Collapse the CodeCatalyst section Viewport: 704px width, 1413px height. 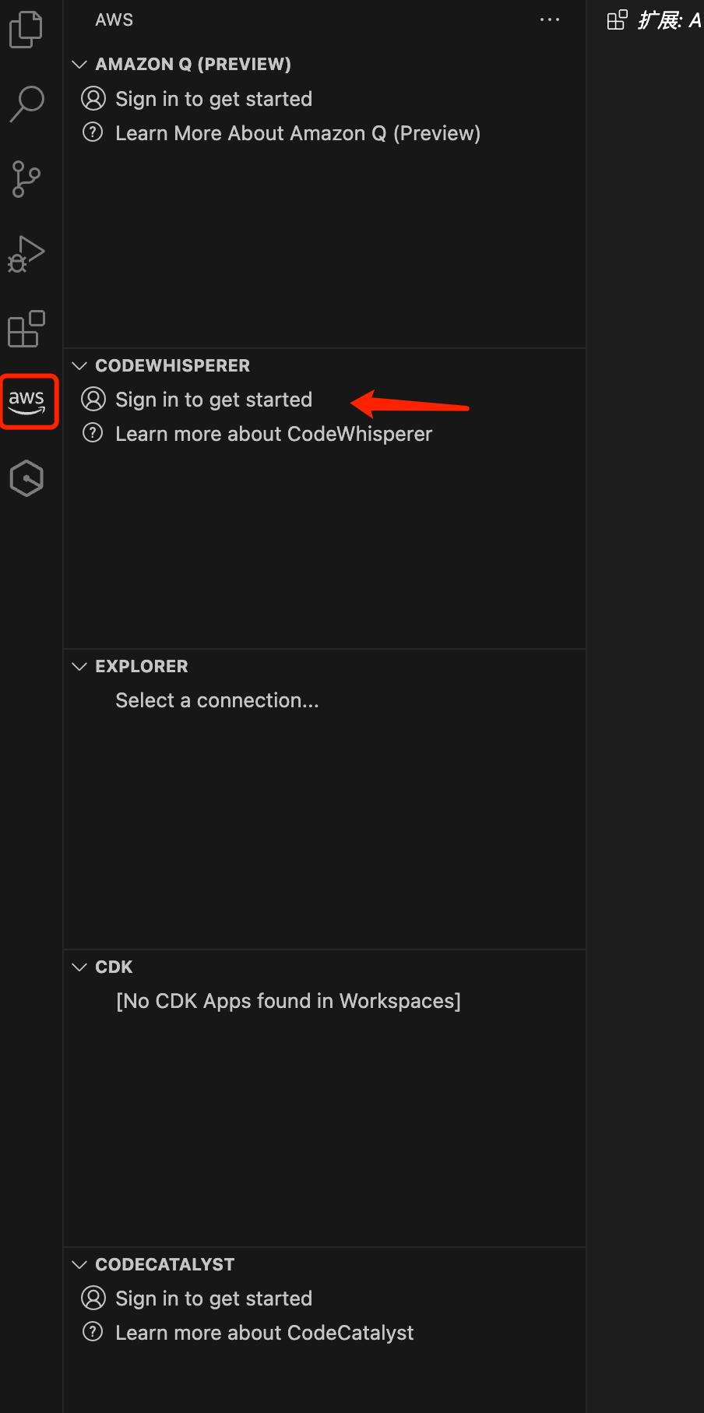coord(79,1264)
